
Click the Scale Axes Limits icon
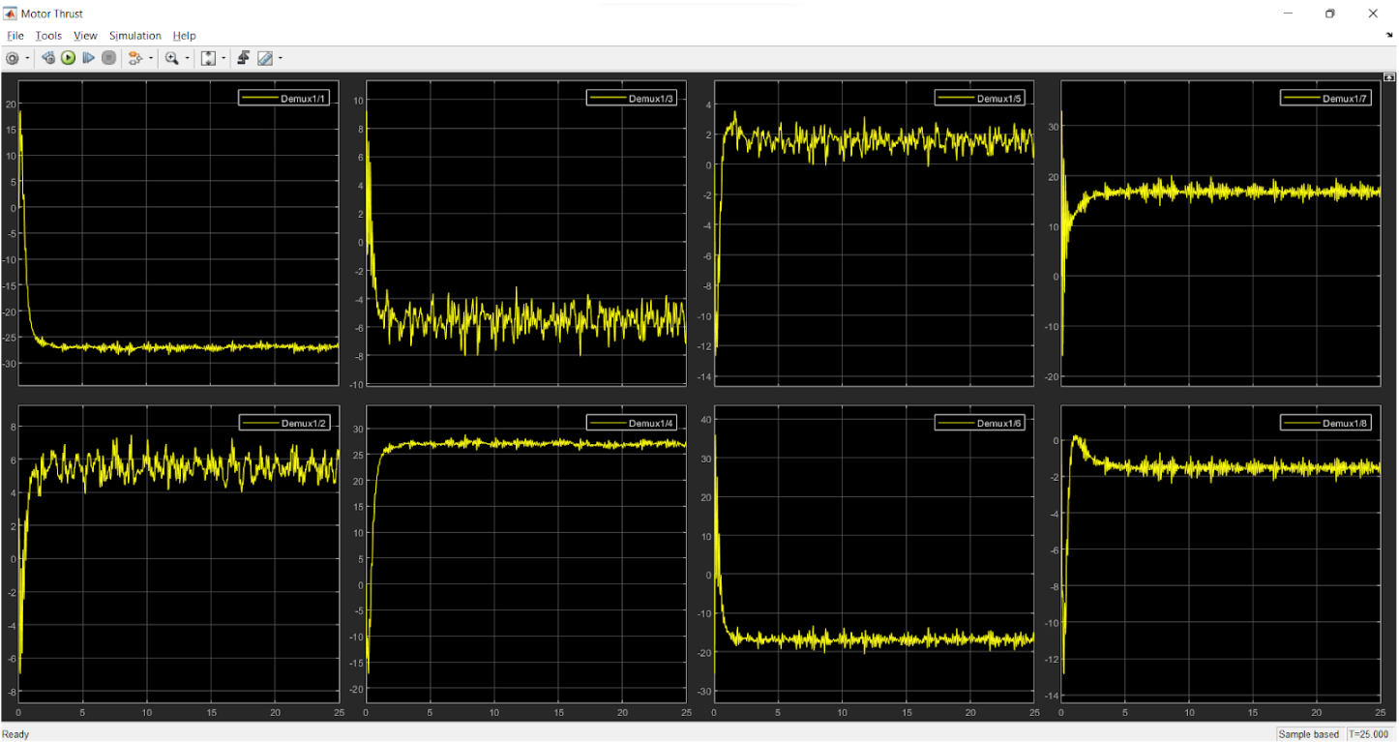[208, 58]
